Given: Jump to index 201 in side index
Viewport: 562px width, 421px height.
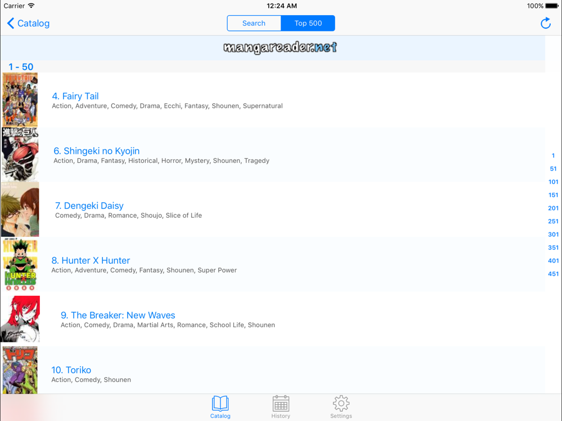Looking at the screenshot, I should coord(553,208).
